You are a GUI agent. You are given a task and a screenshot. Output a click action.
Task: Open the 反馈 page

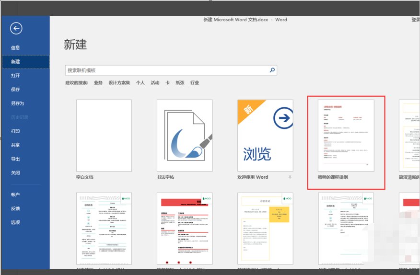[15, 208]
